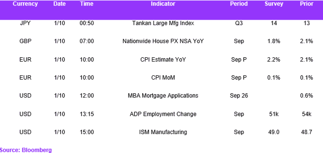
Task: Open the Source: Bloomberg link
Action: pyautogui.click(x=26, y=150)
